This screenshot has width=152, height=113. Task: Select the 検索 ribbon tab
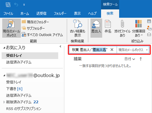pos(110,13)
